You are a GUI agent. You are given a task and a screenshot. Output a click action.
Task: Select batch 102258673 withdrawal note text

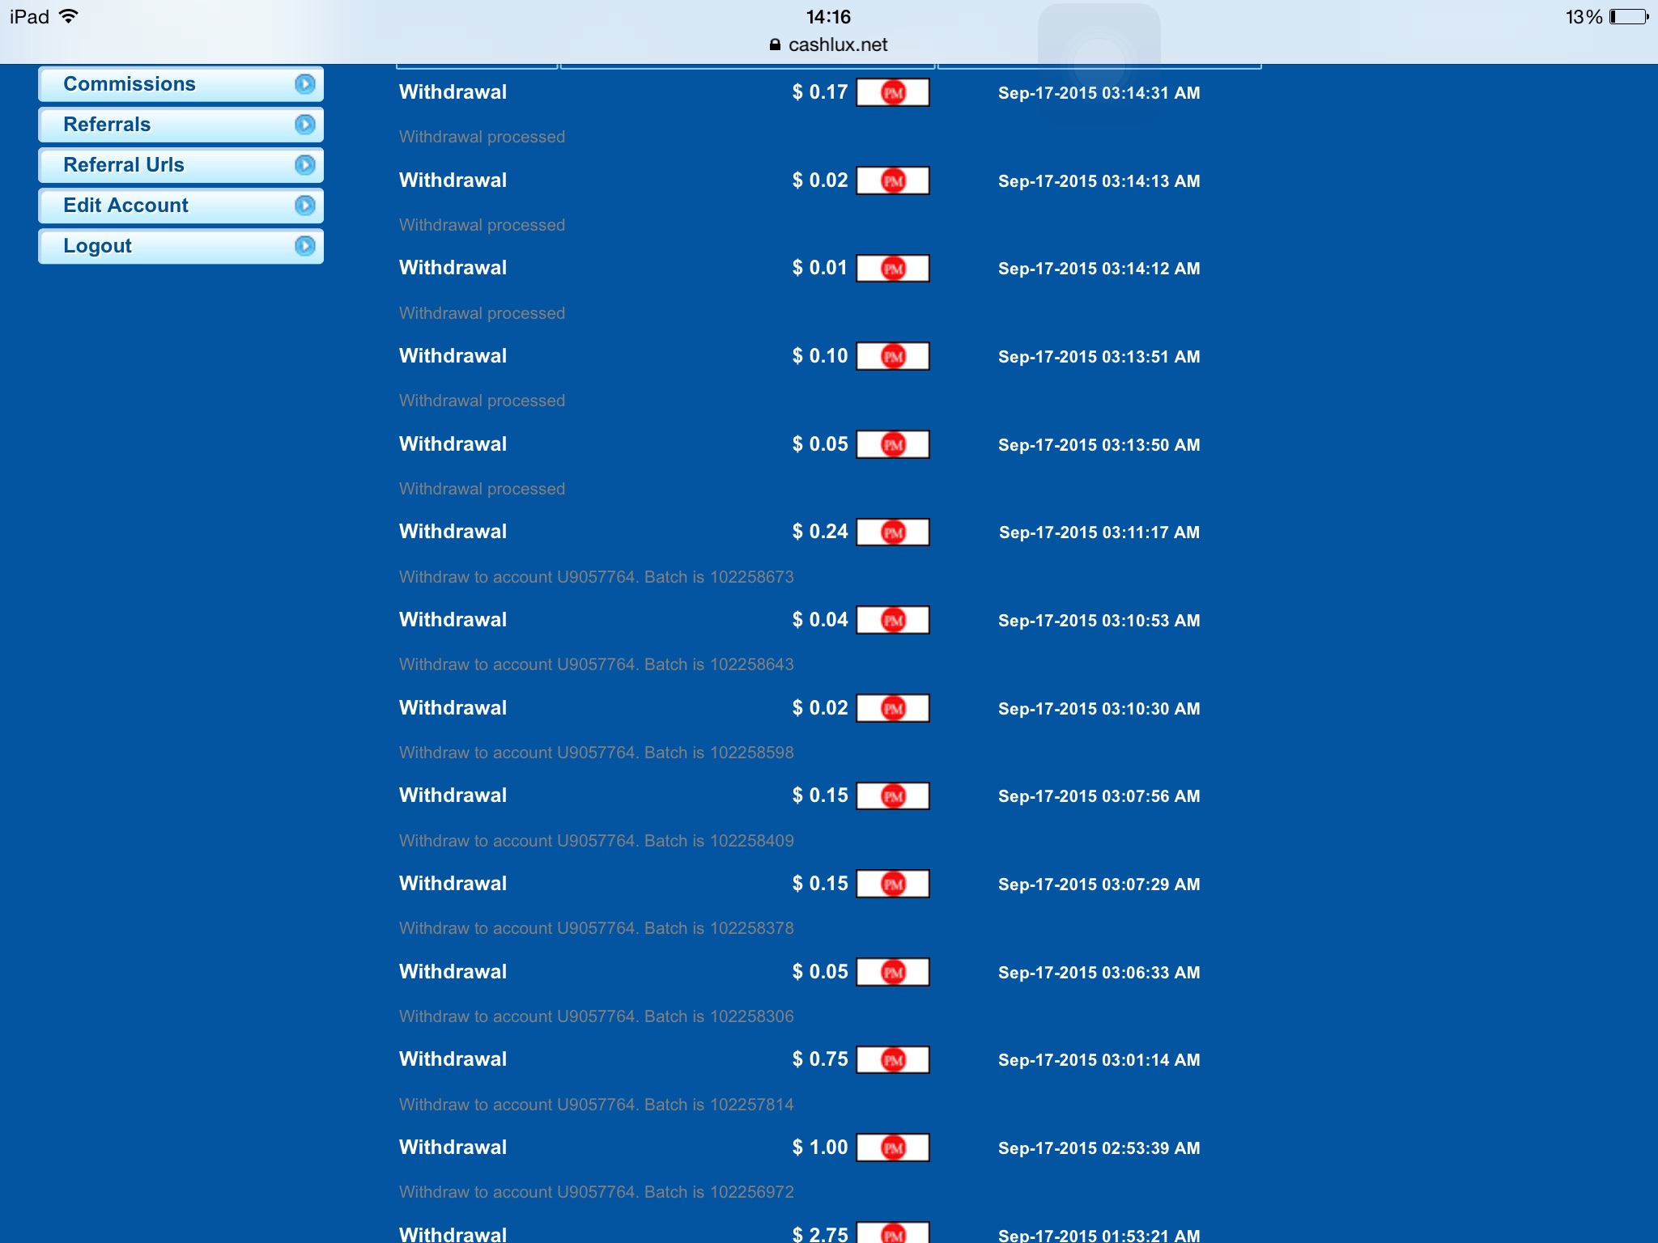tap(596, 577)
